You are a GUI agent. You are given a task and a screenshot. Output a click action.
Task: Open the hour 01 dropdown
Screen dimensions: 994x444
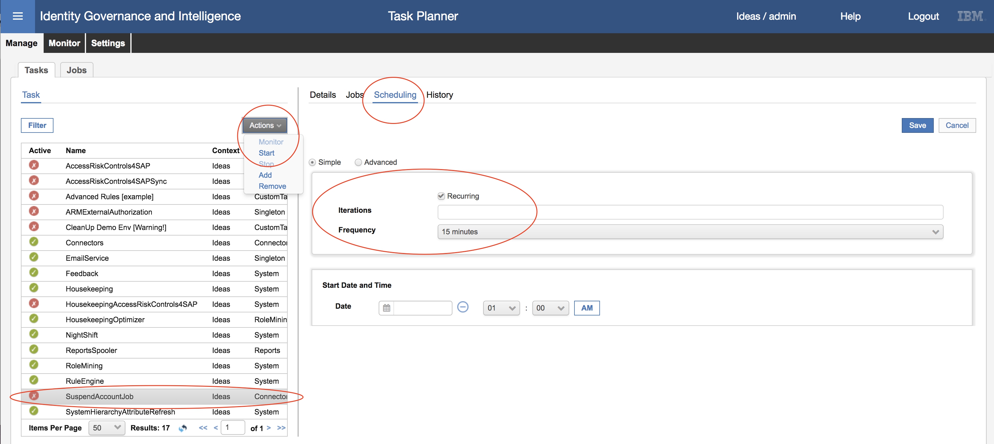point(501,308)
